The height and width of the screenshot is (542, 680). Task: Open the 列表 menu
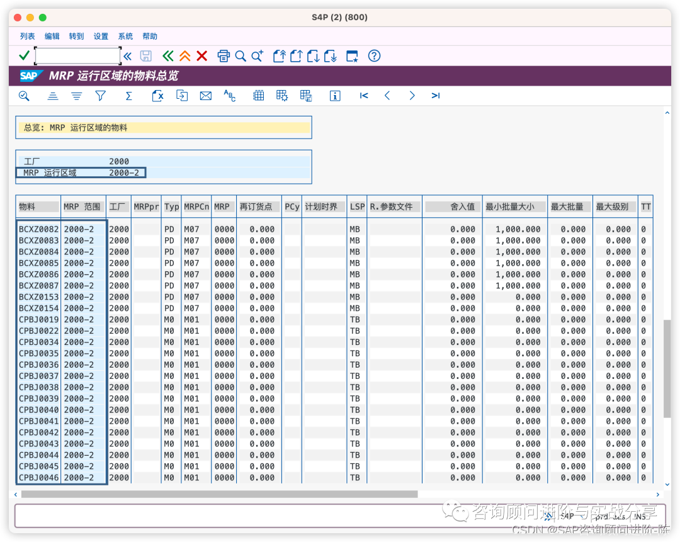(x=27, y=37)
